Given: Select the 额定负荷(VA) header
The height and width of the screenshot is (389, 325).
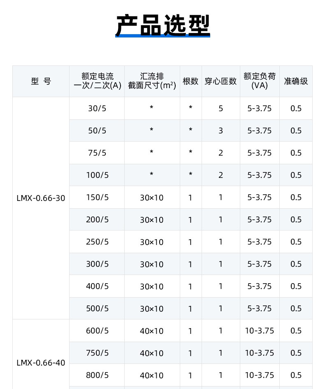Looking at the screenshot, I should point(260,81).
